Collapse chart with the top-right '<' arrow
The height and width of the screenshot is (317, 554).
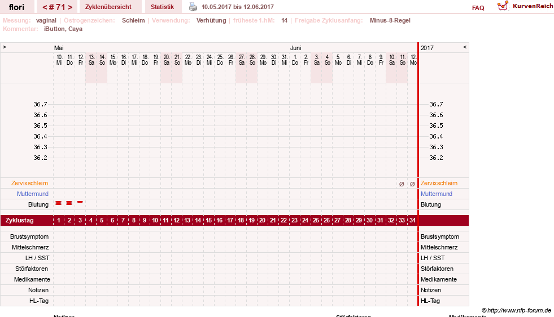[465, 47]
